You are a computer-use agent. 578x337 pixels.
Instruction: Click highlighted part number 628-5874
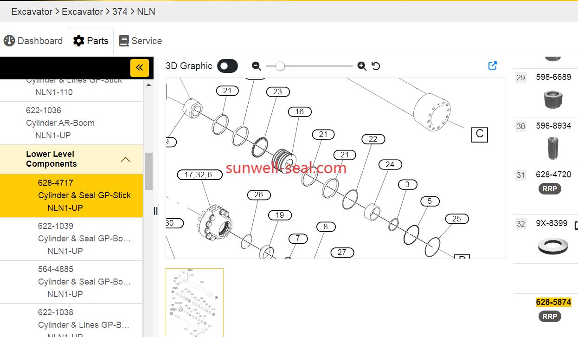coord(553,302)
